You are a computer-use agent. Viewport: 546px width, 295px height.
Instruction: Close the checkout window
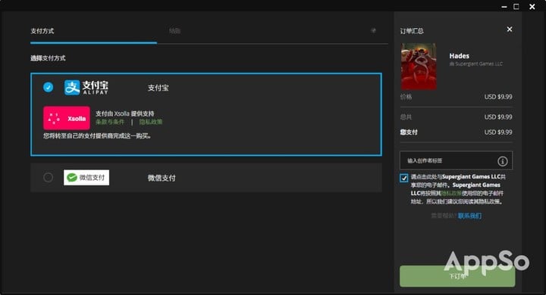[532, 7]
